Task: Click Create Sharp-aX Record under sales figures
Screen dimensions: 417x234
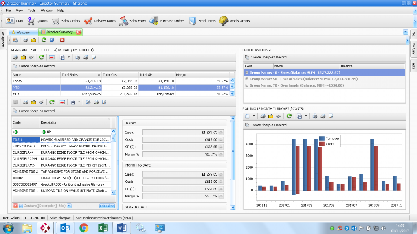Action: coord(34,66)
